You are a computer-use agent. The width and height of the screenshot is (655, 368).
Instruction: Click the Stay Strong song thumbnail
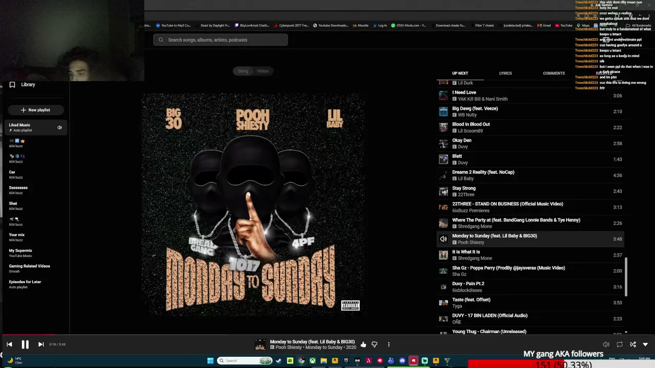click(x=444, y=191)
